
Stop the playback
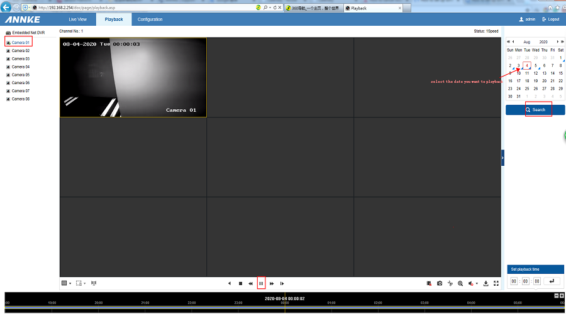(x=240, y=283)
